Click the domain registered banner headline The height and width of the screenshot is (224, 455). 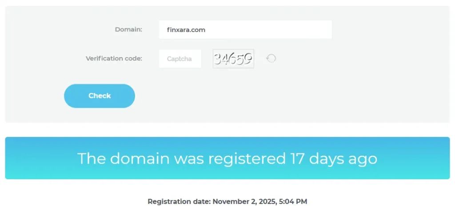(227, 158)
